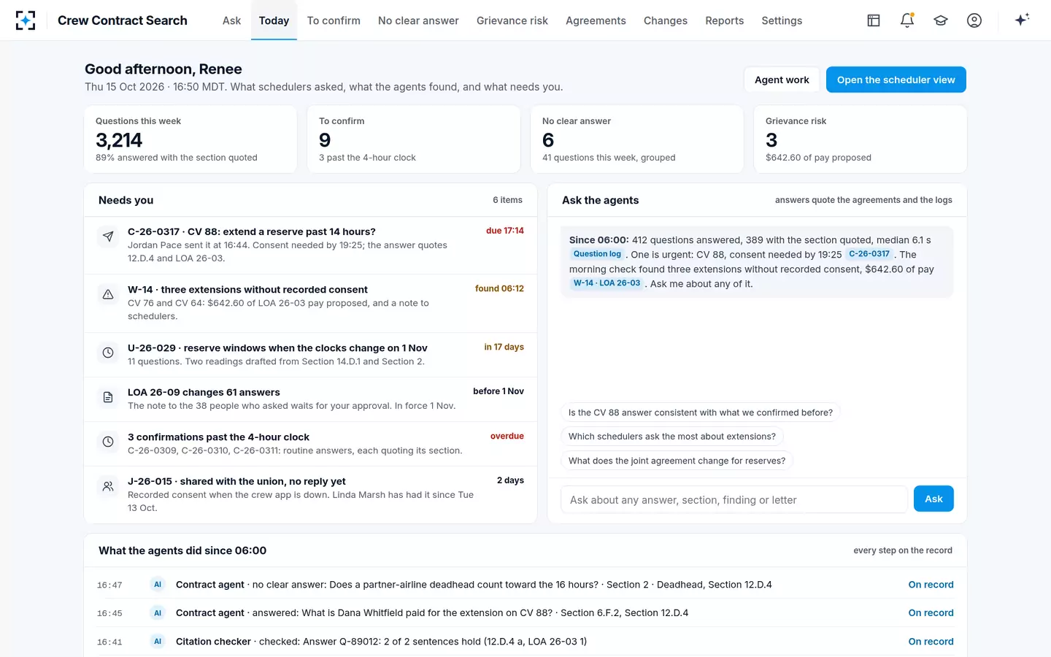Click the Ask button in agents panel

coord(933,499)
